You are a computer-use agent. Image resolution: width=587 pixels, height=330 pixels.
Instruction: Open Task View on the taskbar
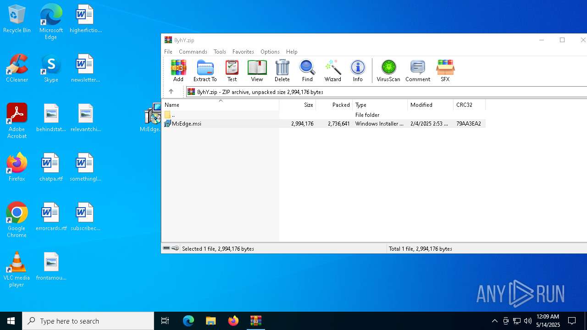(x=165, y=321)
